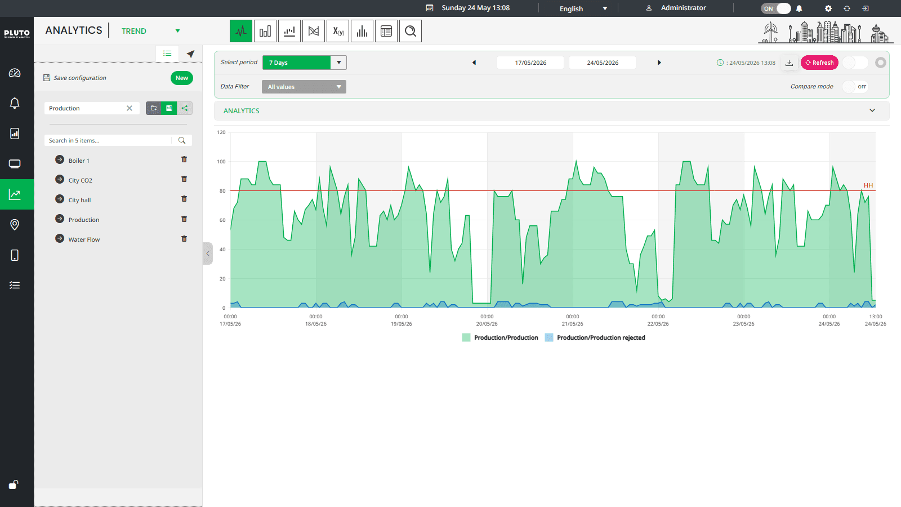
Task: Click the magnifier search tool in toolbar
Action: (411, 31)
